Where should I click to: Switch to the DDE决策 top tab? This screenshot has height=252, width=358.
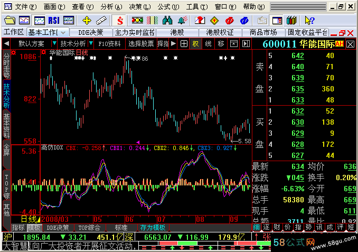[x=91, y=32]
